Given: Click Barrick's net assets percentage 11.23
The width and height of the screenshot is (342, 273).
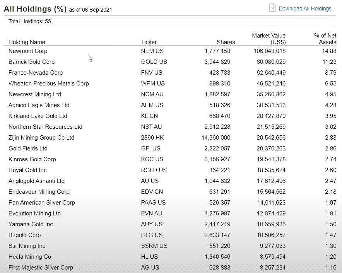Looking at the screenshot, I should pyautogui.click(x=330, y=62).
